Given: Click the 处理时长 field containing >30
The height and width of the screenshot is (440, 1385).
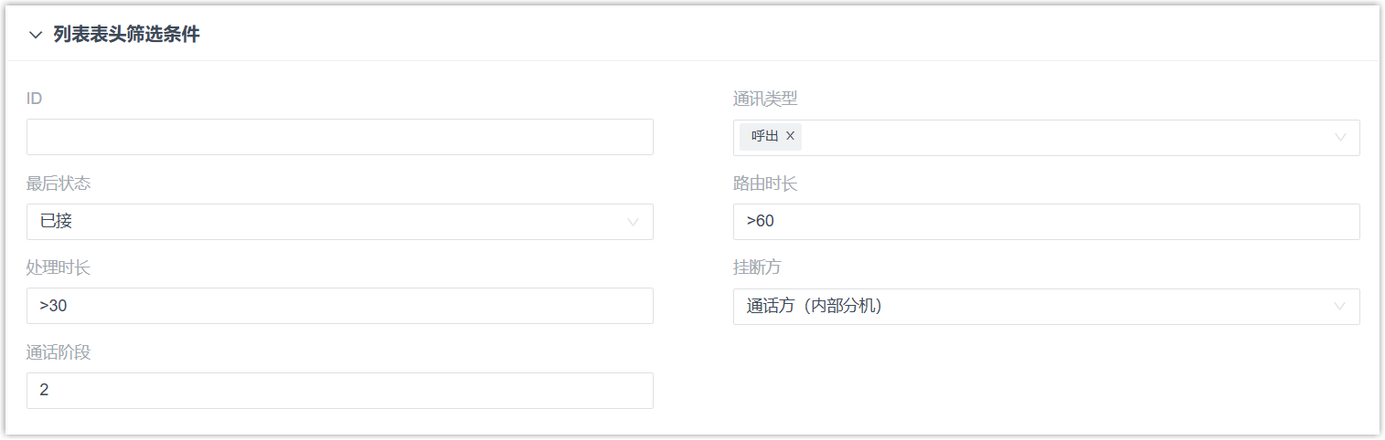Looking at the screenshot, I should [340, 306].
